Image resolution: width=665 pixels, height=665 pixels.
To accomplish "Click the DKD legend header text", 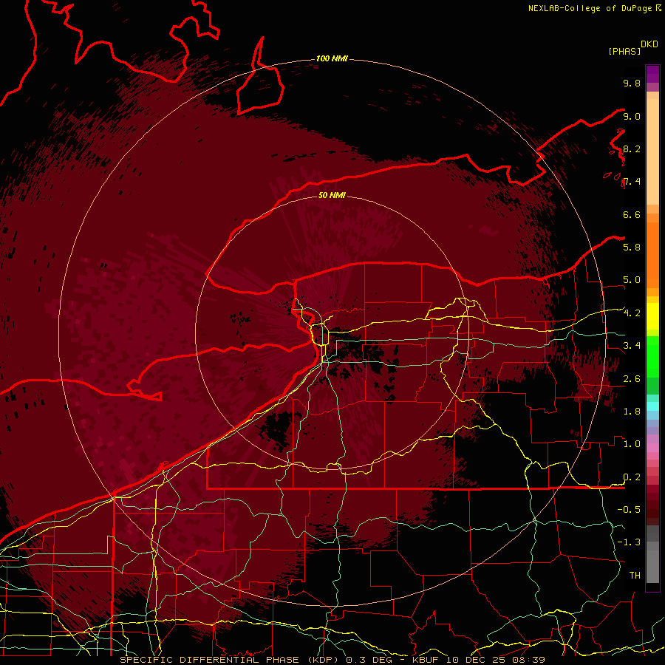I will click(649, 44).
